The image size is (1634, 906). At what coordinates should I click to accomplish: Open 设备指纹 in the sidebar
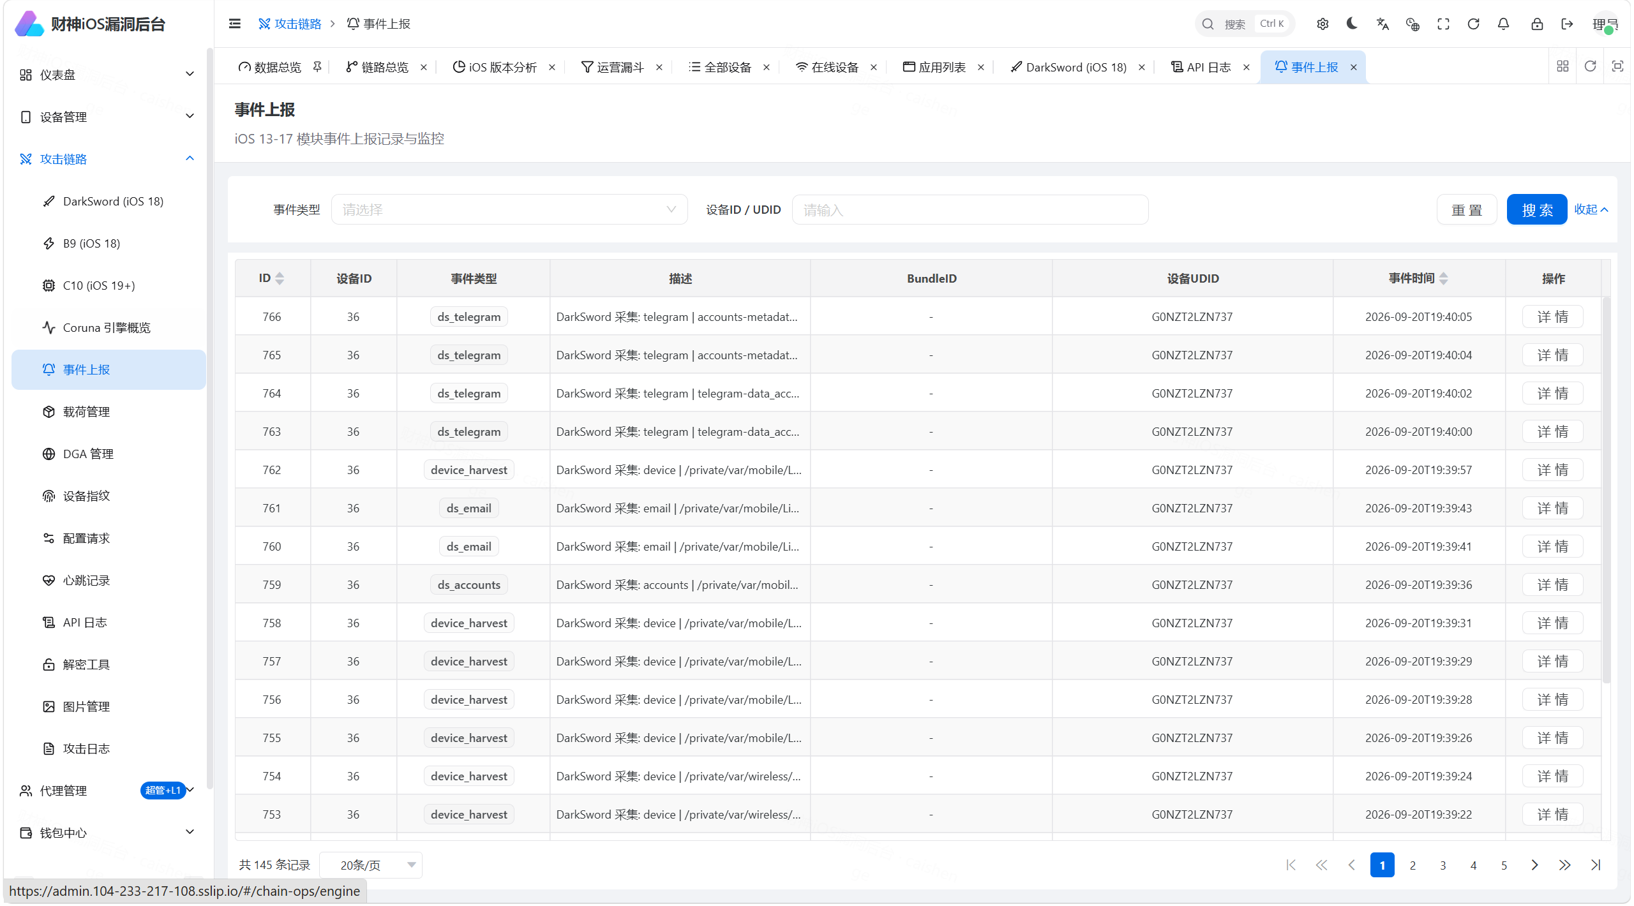pos(109,496)
